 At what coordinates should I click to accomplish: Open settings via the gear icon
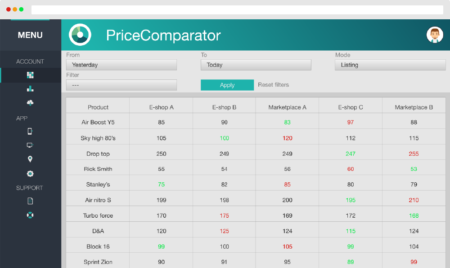[30, 173]
